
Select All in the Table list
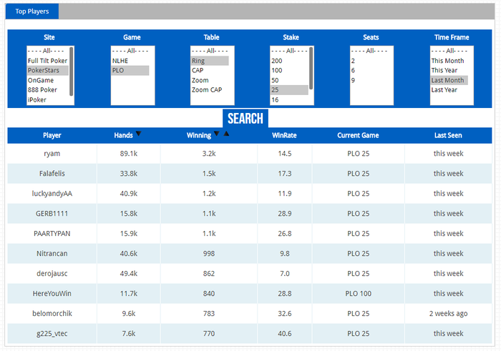(x=210, y=51)
